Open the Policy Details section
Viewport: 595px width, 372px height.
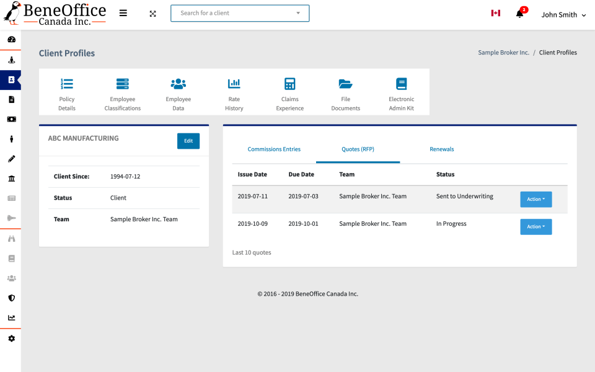[x=66, y=92]
